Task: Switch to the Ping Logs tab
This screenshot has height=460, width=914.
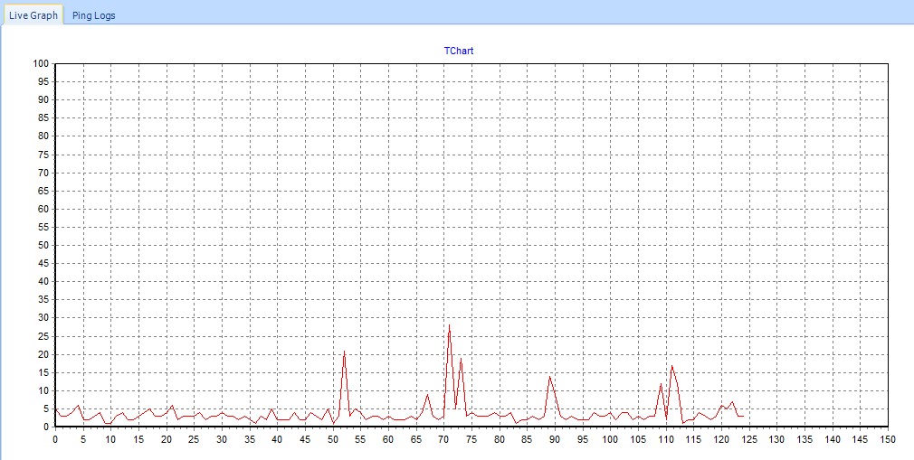Action: (93, 15)
